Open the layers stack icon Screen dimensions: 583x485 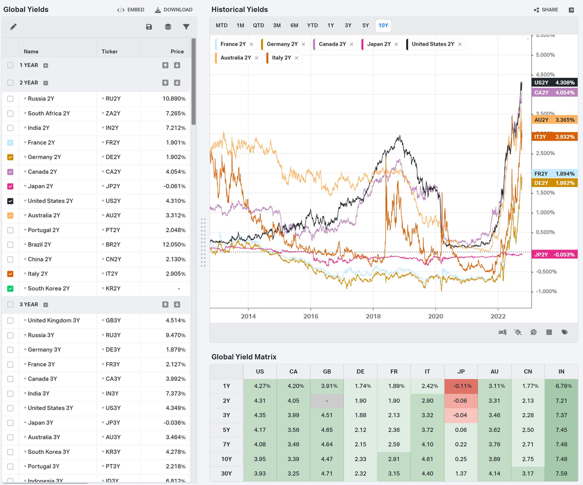pos(168,27)
